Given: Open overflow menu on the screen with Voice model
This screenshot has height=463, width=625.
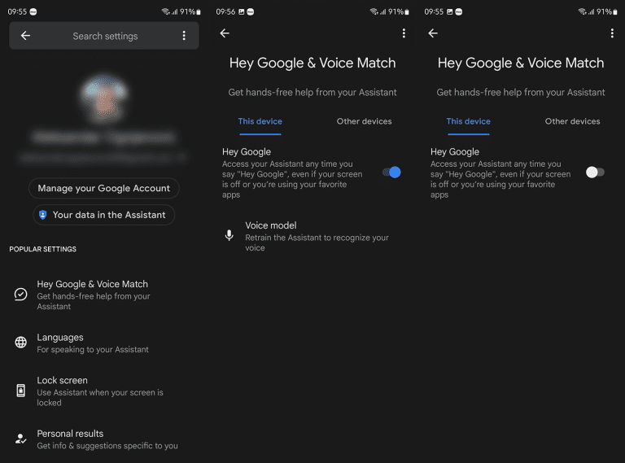Looking at the screenshot, I should coord(404,33).
